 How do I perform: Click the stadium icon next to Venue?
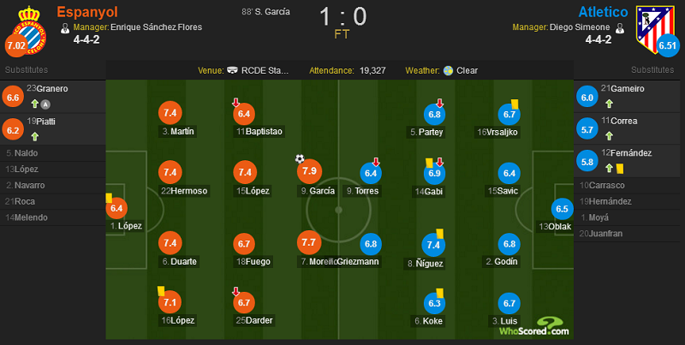coord(232,70)
